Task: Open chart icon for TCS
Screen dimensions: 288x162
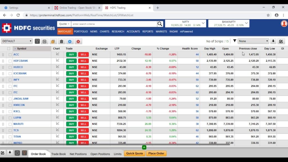Action: click(58, 130)
